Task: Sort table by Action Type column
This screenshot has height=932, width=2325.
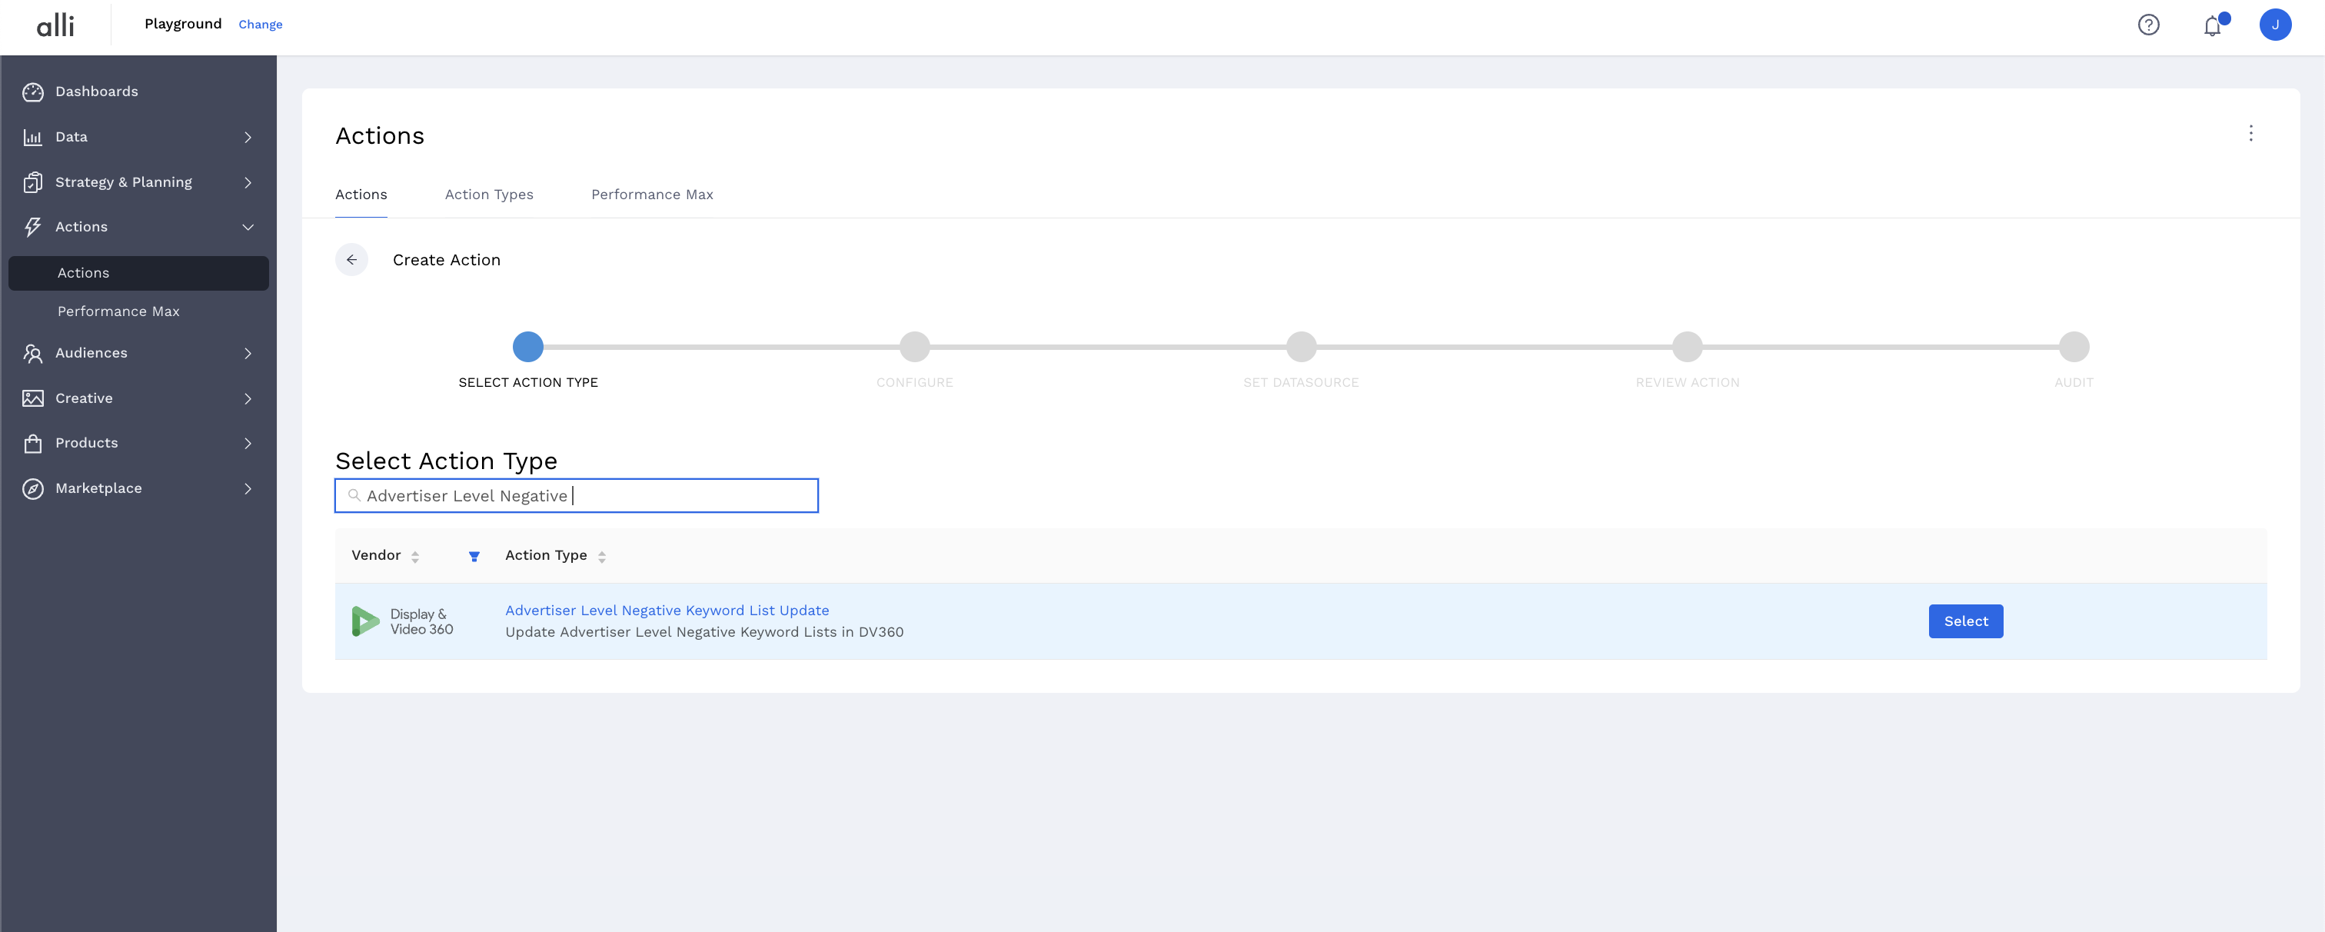Action: [601, 556]
